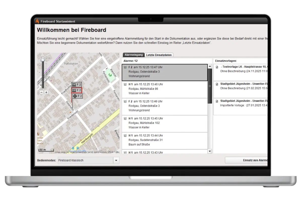Select alarm 'F 2 am 15.12.25 13:47 Uhr'
The height and width of the screenshot is (201, 302).
click(165, 72)
